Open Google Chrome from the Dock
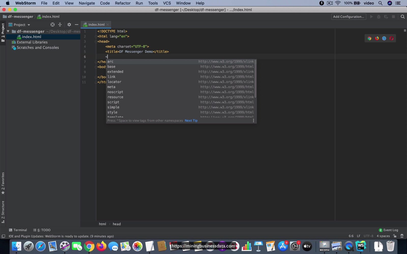The image size is (407, 254). coord(89,246)
